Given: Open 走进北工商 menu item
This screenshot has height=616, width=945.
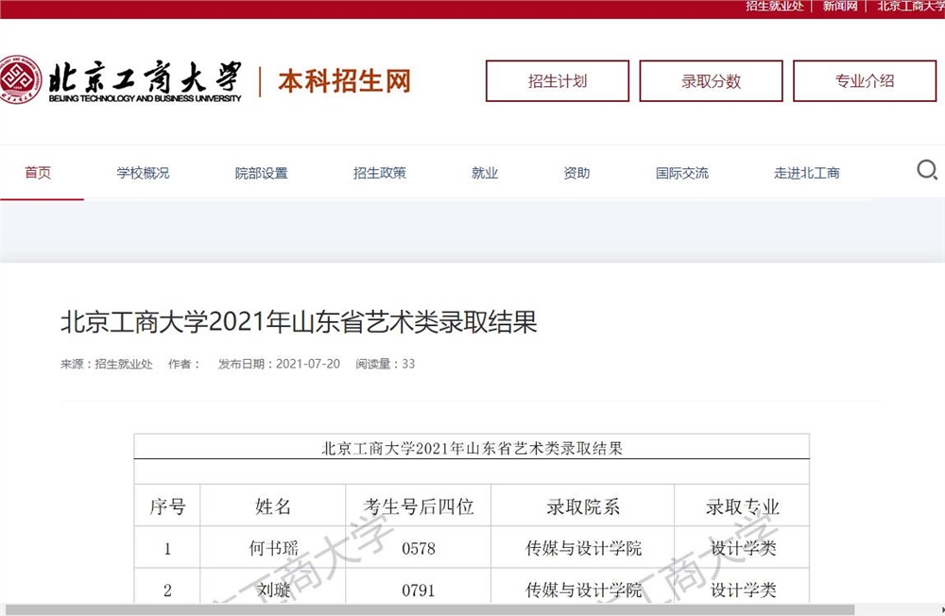Looking at the screenshot, I should coord(807,173).
